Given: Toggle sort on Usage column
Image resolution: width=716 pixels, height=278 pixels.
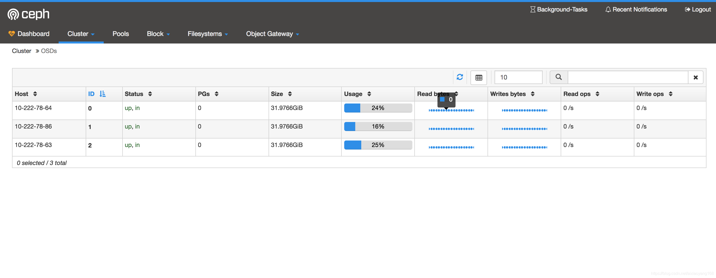Looking at the screenshot, I should 369,94.
